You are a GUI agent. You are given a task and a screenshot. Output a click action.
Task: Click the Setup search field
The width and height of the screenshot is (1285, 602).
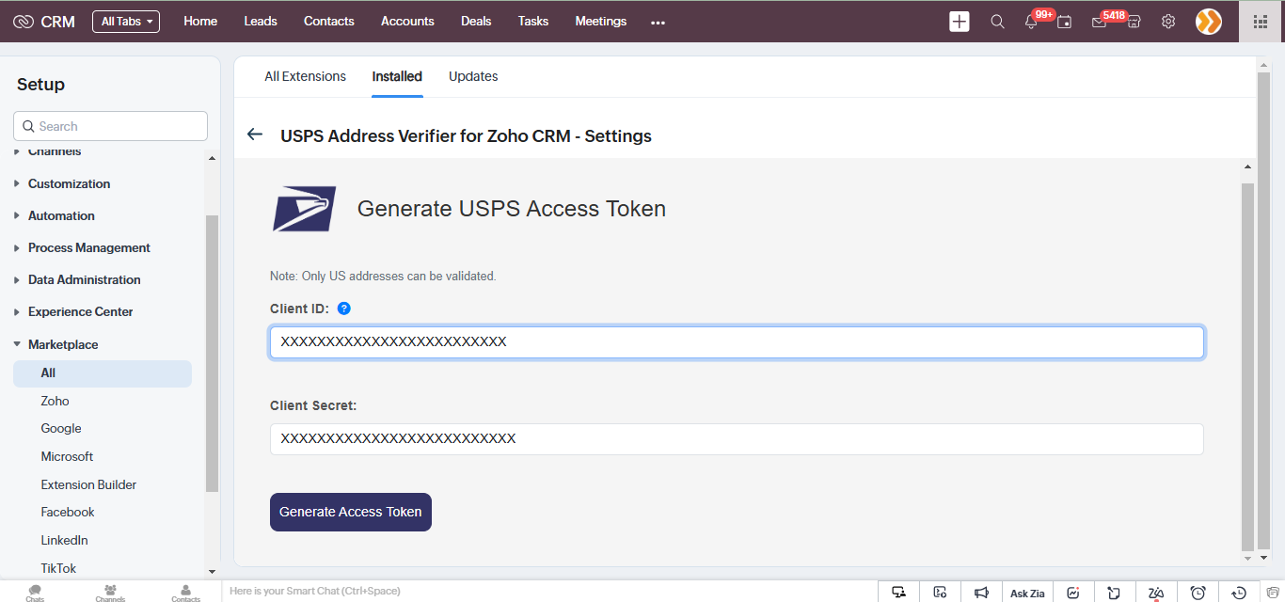tap(110, 126)
